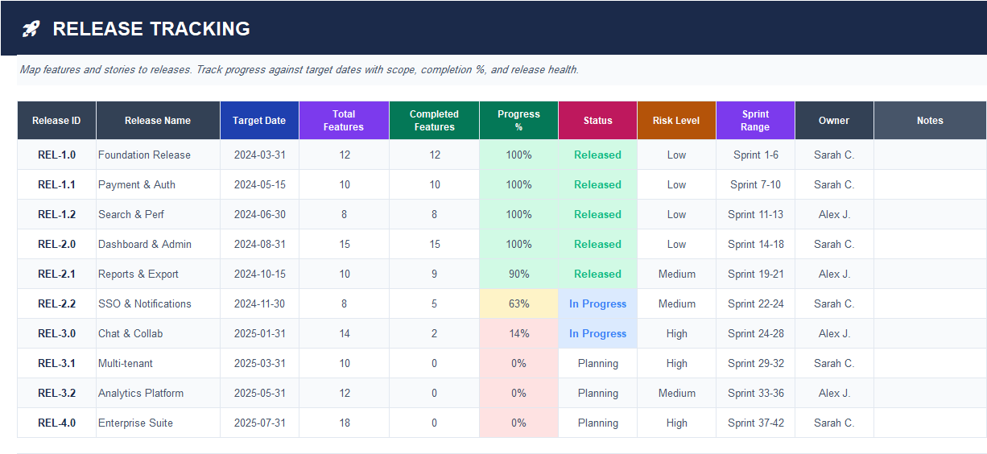Select In Progress status for Chat & Collab
This screenshot has width=987, height=454.
(x=597, y=333)
